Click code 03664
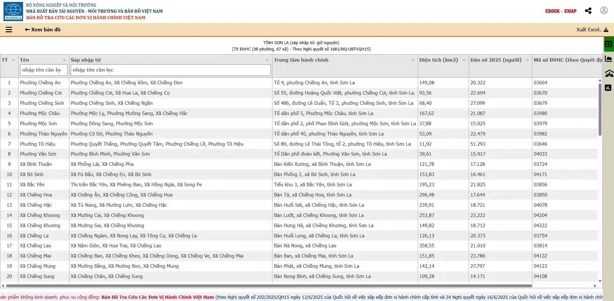 (x=540, y=83)
